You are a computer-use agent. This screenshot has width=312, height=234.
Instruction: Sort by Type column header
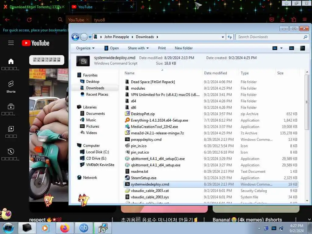[245, 73]
